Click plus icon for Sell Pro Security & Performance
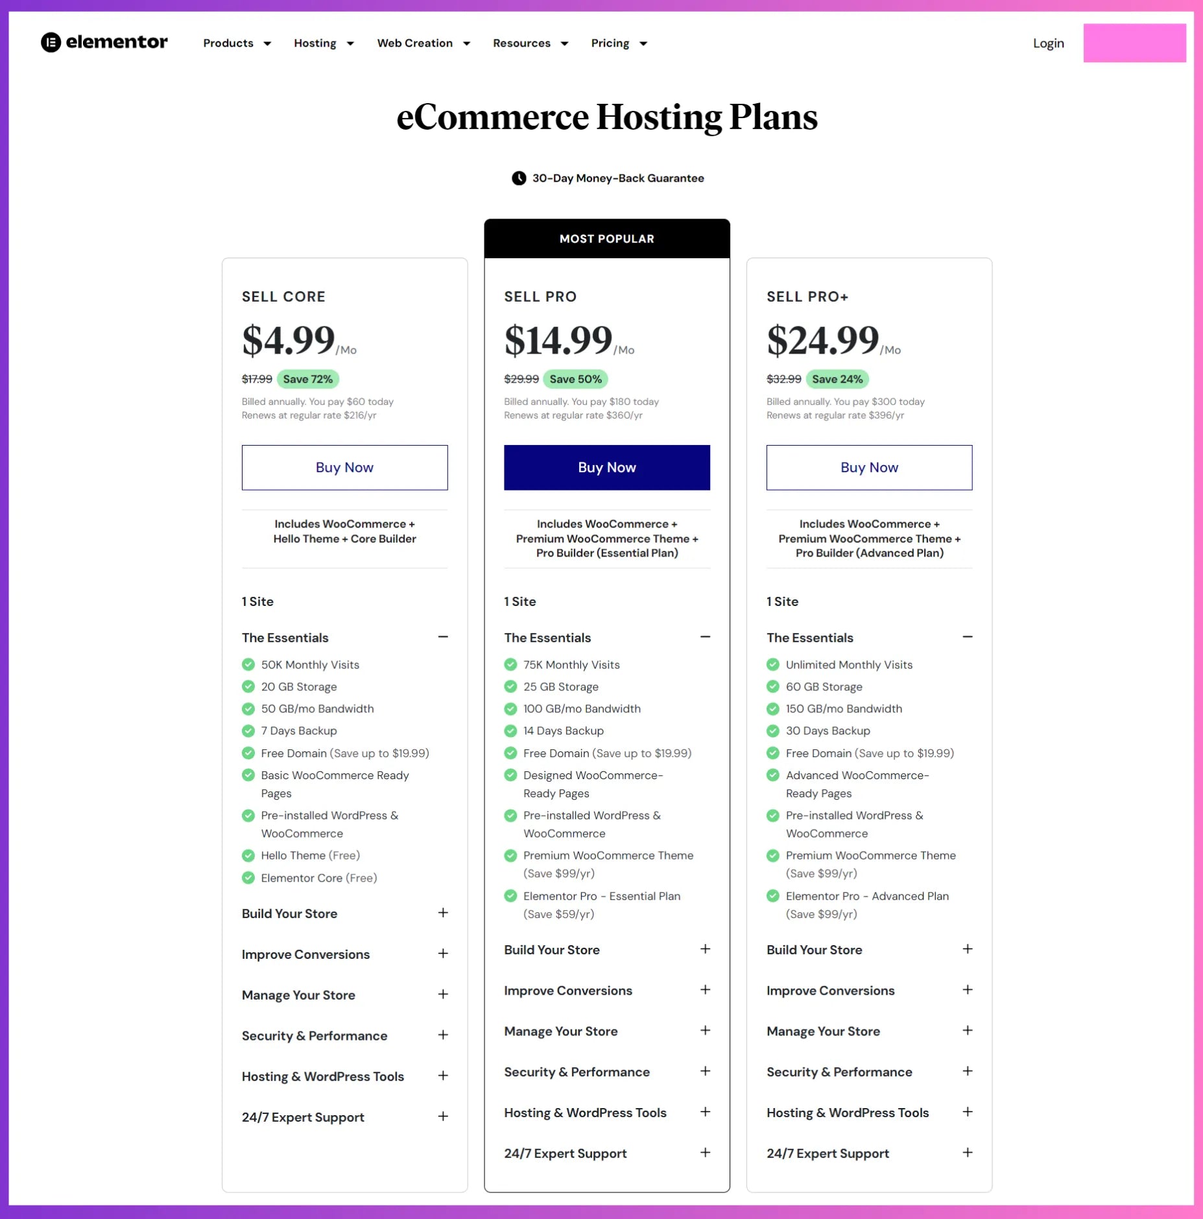This screenshot has width=1203, height=1219. point(705,1071)
